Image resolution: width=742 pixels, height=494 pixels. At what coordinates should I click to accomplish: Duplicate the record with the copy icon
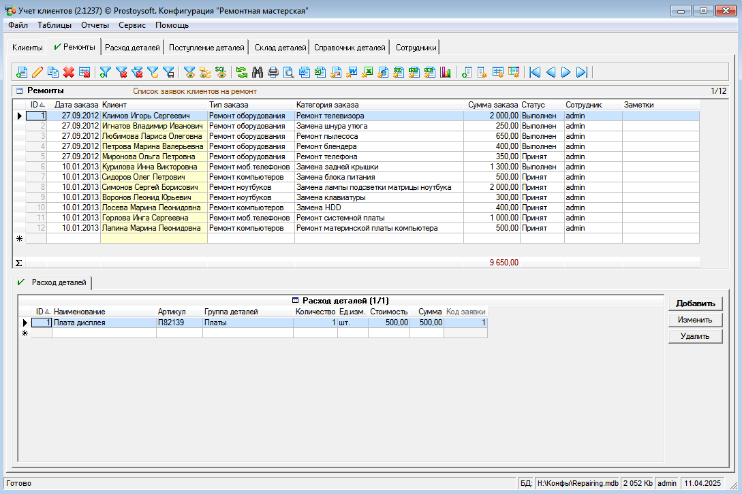(53, 72)
